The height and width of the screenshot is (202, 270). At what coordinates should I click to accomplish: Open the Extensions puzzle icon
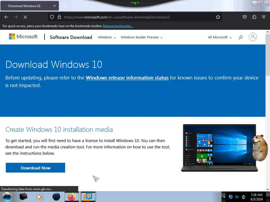[x=254, y=17]
